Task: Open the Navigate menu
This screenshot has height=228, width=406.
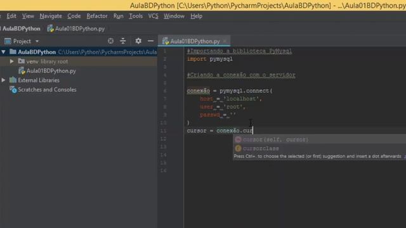Action: [x=51, y=16]
